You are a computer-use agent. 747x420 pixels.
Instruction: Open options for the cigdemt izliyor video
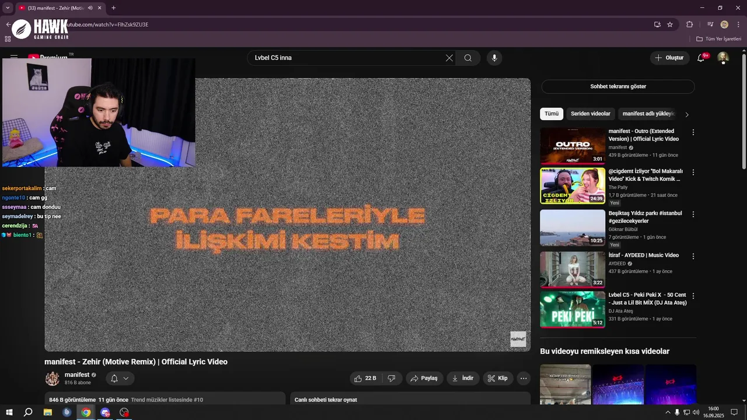693,172
